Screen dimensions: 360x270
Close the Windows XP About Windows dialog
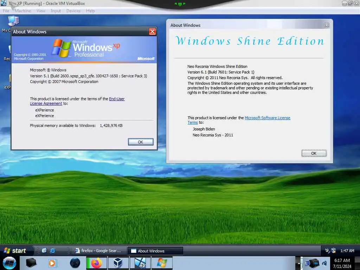click(x=152, y=31)
